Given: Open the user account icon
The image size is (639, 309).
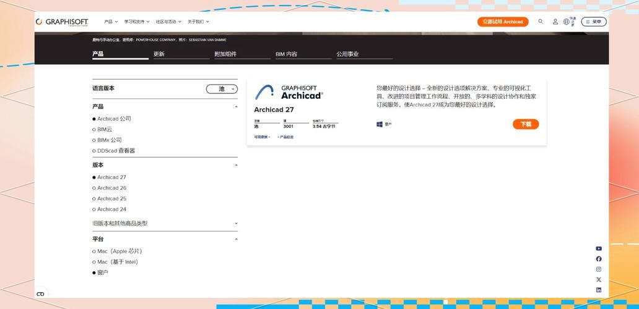Looking at the screenshot, I should [x=555, y=22].
